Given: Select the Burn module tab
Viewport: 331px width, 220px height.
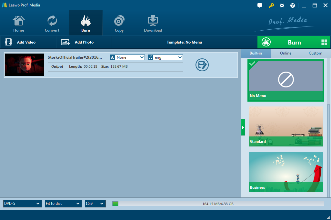Looking at the screenshot, I should pyautogui.click(x=86, y=23).
